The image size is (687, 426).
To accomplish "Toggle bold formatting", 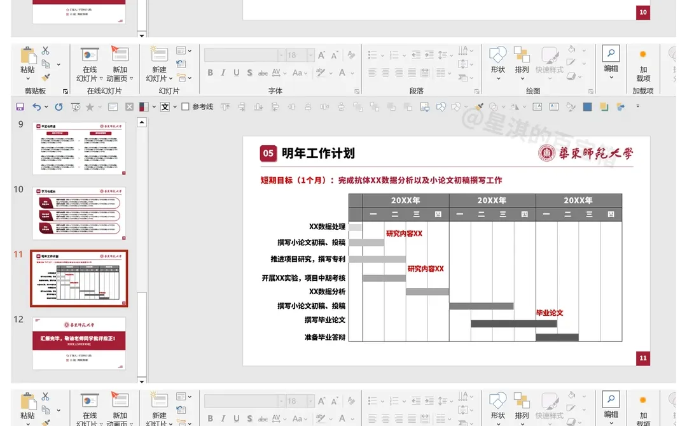I will click(211, 73).
